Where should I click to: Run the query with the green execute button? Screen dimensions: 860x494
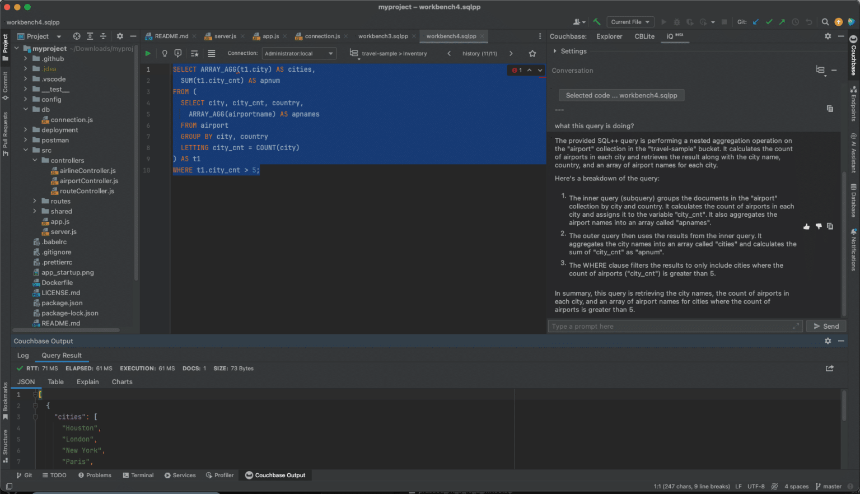coord(147,53)
